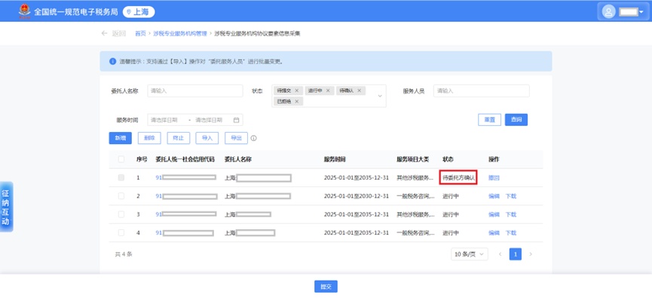Toggle the checkbox for row 1
This screenshot has width=652, height=298.
[121, 177]
